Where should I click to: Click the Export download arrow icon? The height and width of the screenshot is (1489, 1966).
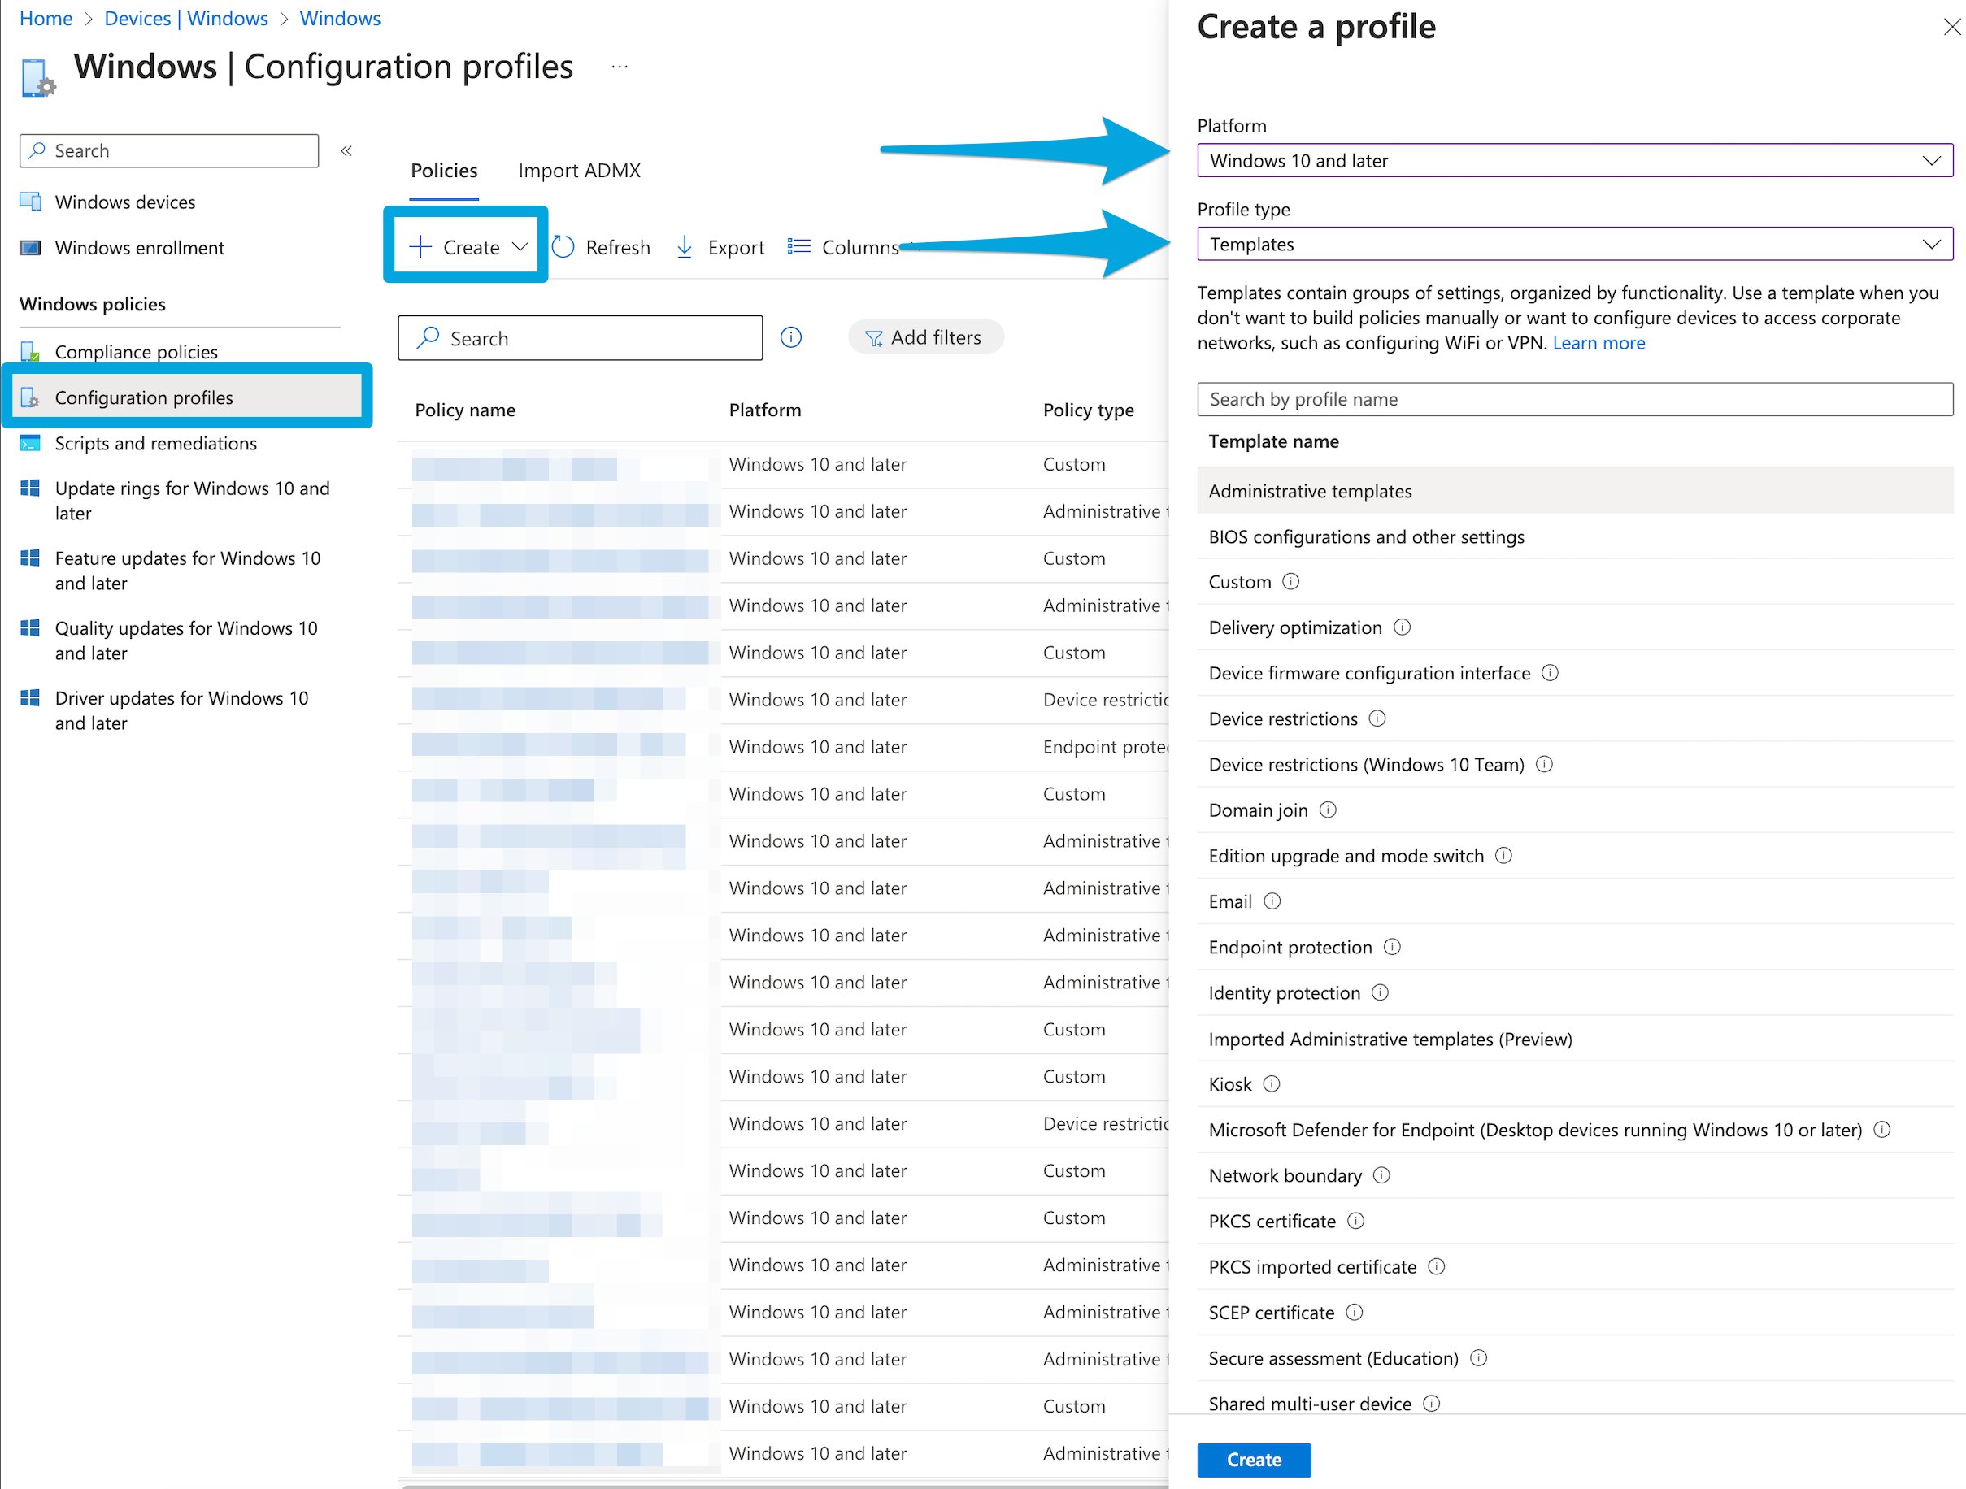[685, 247]
